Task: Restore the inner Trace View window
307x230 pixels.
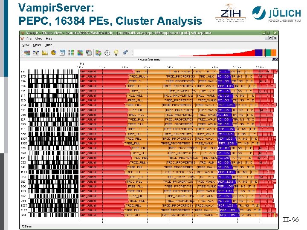Action: 271,38
